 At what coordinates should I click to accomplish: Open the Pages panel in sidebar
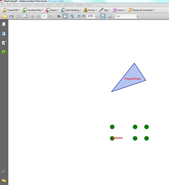(4, 24)
